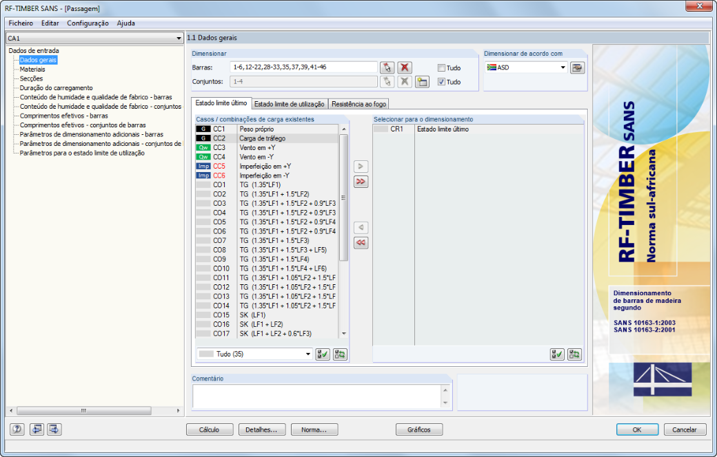Pick sets icon next to Conjuntos field

pyautogui.click(x=387, y=82)
